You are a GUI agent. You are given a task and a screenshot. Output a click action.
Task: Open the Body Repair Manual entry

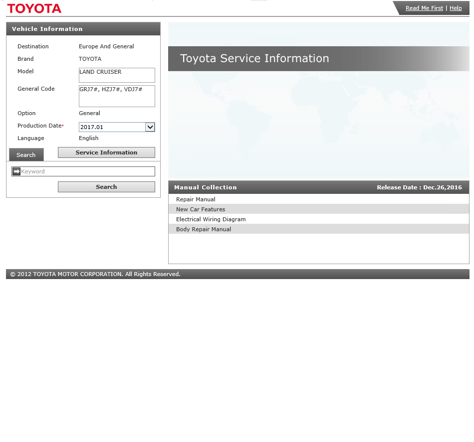(319, 229)
